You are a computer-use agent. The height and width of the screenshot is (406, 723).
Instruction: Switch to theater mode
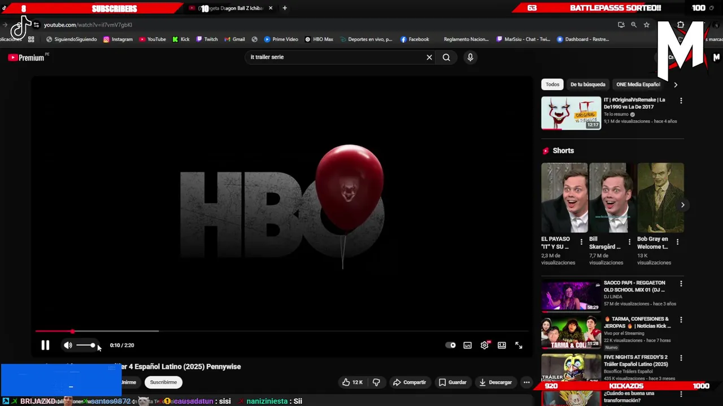[x=502, y=345]
